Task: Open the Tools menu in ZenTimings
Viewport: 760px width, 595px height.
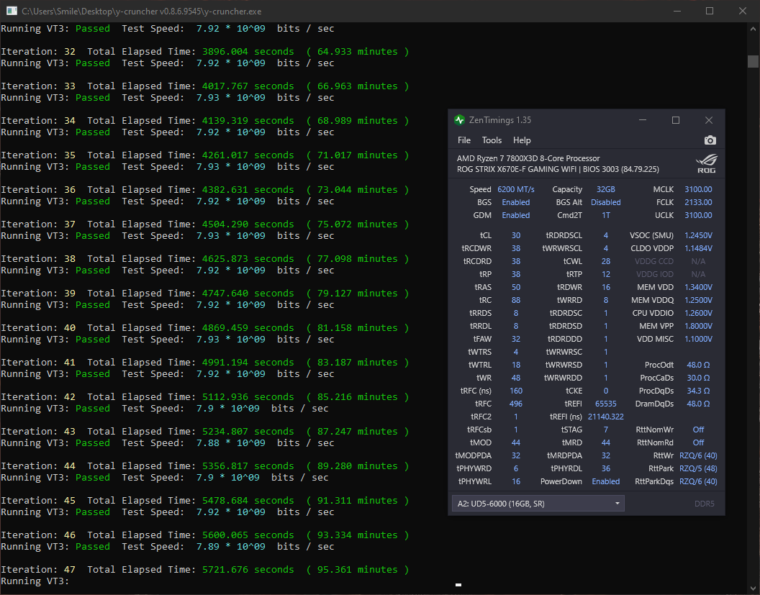Action: [492, 140]
